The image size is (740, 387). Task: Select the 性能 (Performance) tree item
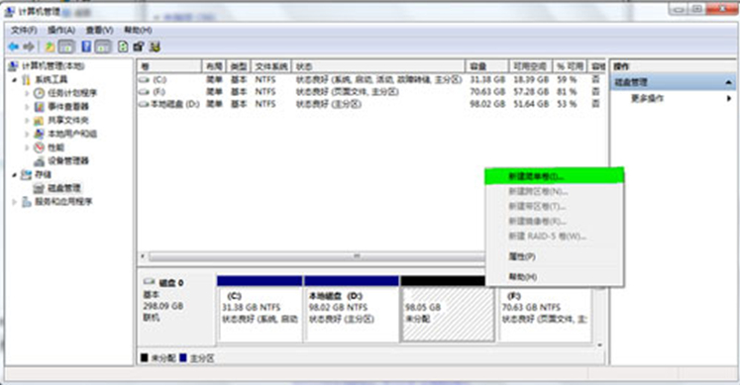[x=55, y=147]
